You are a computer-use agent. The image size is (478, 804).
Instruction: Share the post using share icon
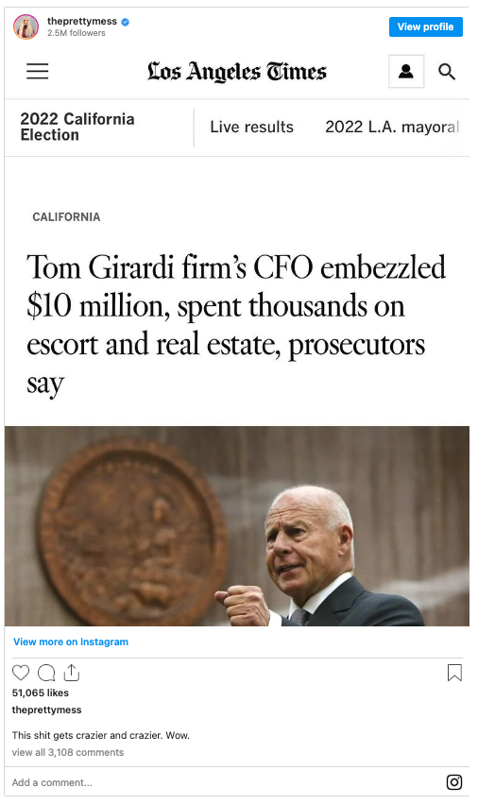[72, 673]
